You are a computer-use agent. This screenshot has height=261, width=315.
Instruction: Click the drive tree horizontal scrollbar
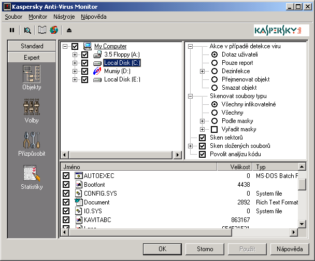click(121, 155)
